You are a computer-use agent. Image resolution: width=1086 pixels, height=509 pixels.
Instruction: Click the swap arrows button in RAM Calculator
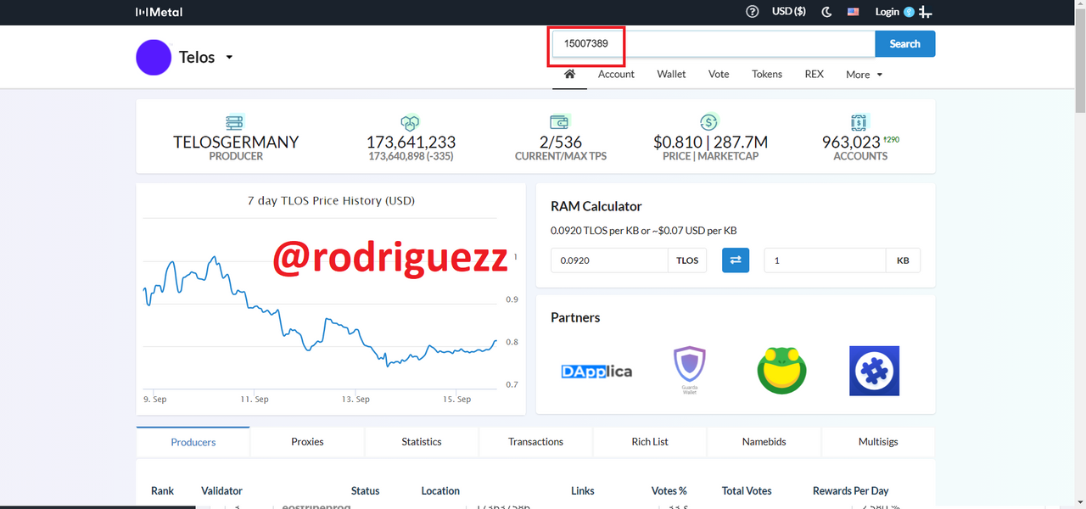pyautogui.click(x=736, y=260)
